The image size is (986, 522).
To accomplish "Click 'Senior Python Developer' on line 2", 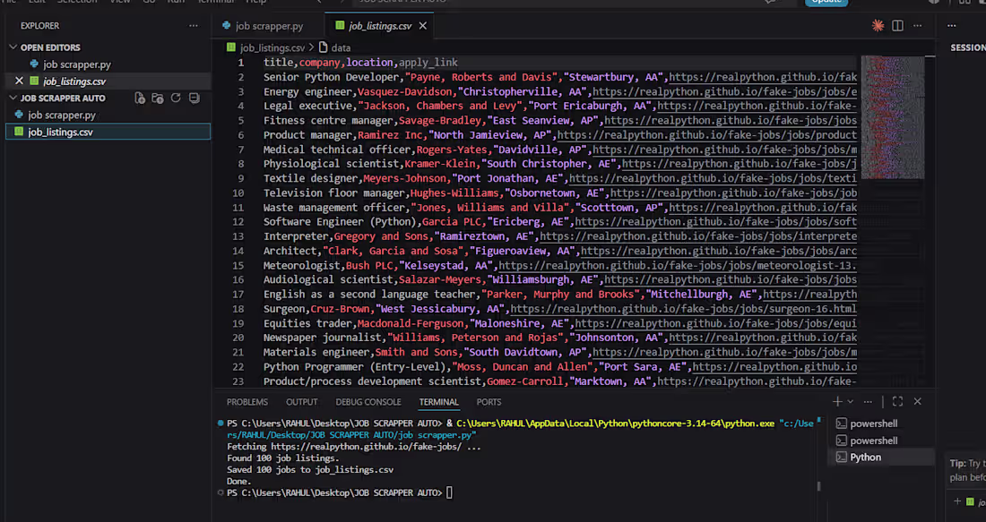I will [x=332, y=77].
